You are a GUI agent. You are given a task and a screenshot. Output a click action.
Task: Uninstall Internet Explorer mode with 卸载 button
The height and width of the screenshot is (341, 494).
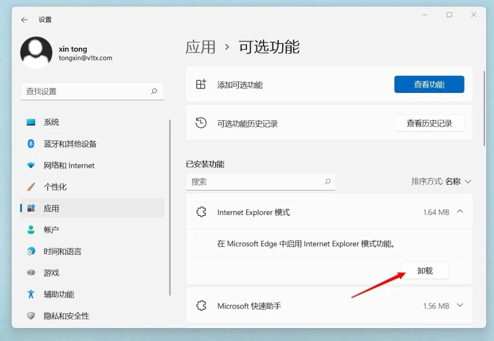coord(425,271)
